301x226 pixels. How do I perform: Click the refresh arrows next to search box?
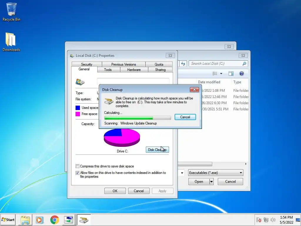[x=183, y=64]
